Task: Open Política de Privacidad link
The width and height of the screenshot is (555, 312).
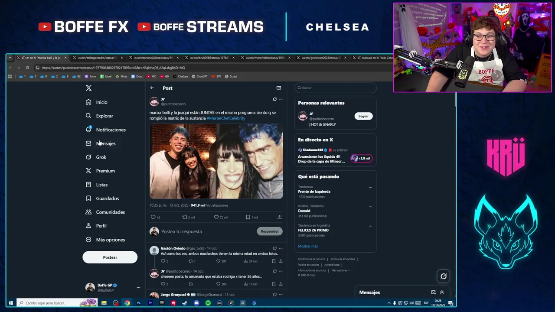Action: click(343, 259)
